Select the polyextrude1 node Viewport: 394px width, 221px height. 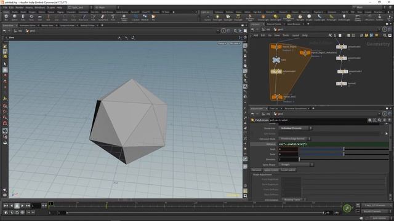click(342, 47)
